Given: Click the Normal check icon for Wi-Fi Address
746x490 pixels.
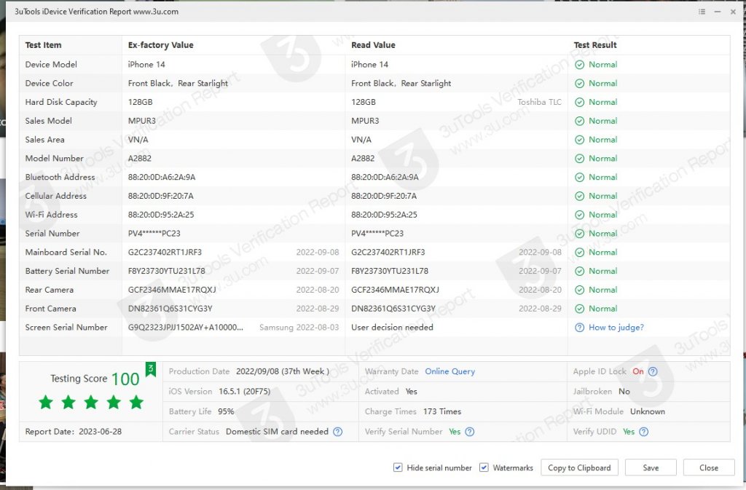Looking at the screenshot, I should [x=579, y=215].
